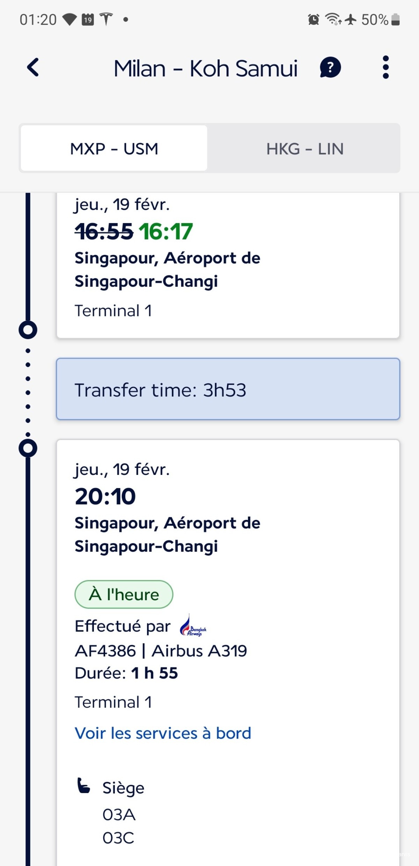
Task: Tap the back arrow icon
Action: tap(33, 67)
